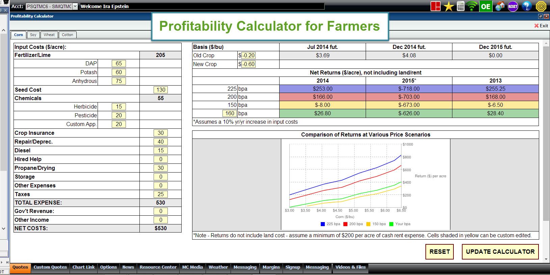Edit the Hired Help field
The width and height of the screenshot is (550, 275).
161,159
